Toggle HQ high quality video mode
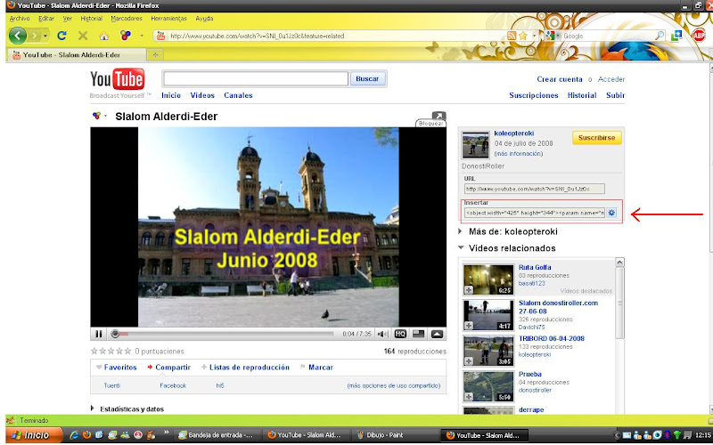Viewport: 713px width, 445px height. (x=400, y=335)
